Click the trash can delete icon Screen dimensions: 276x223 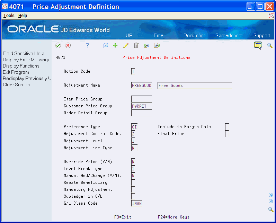point(136,45)
